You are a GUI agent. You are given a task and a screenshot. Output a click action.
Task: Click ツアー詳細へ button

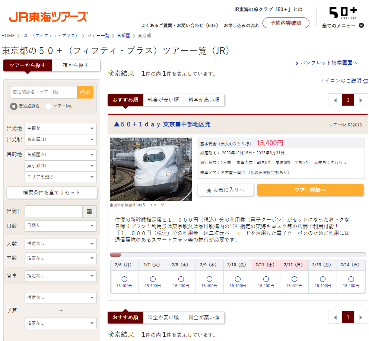[311, 190]
